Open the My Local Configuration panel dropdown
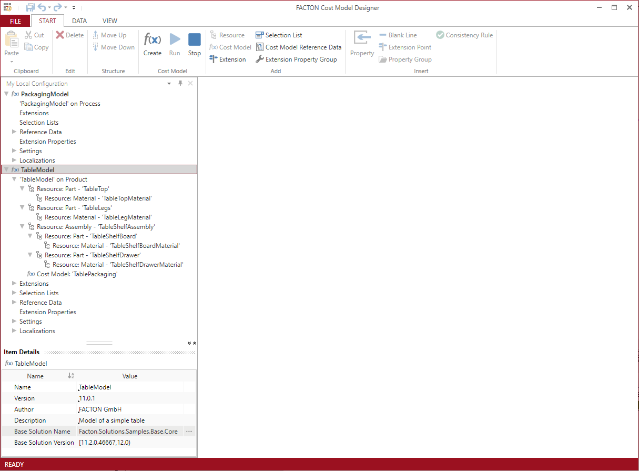The height and width of the screenshot is (471, 639). coord(169,84)
